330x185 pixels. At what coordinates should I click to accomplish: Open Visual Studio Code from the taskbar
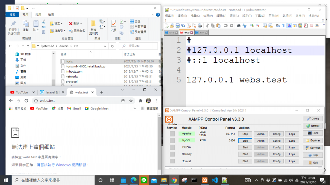click(215, 180)
